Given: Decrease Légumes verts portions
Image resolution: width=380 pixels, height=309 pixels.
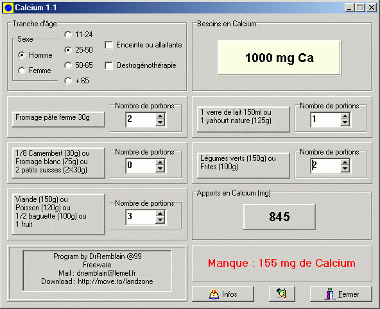Looking at the screenshot, I should coord(345,169).
